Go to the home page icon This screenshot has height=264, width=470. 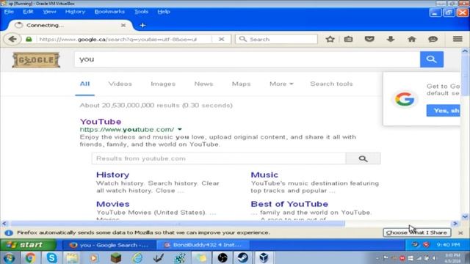(x=411, y=39)
